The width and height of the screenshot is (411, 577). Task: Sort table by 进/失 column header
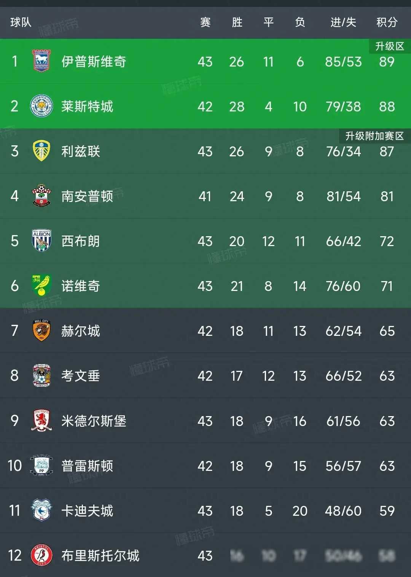coord(343,22)
